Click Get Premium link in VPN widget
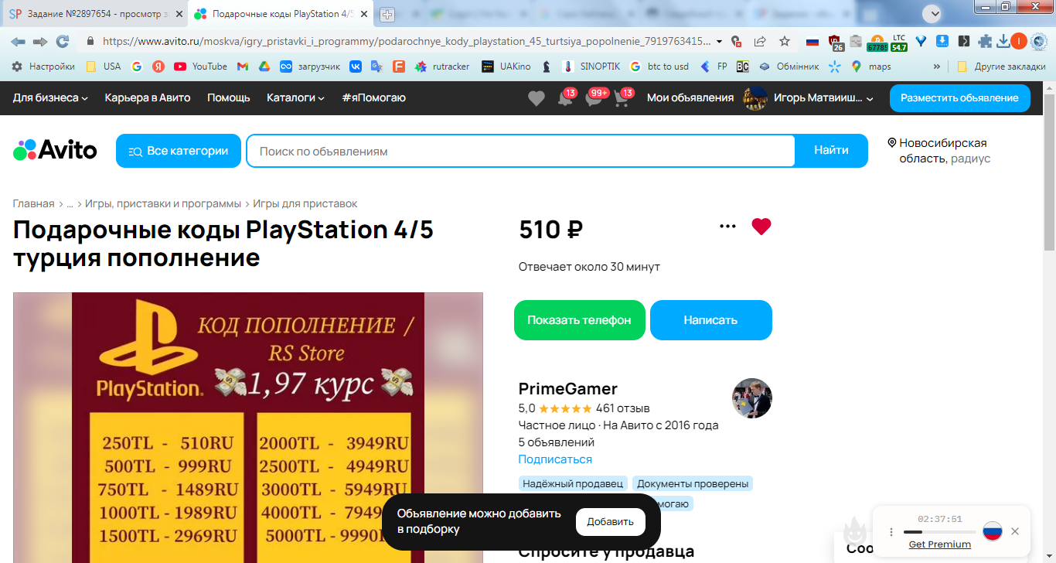 point(940,544)
